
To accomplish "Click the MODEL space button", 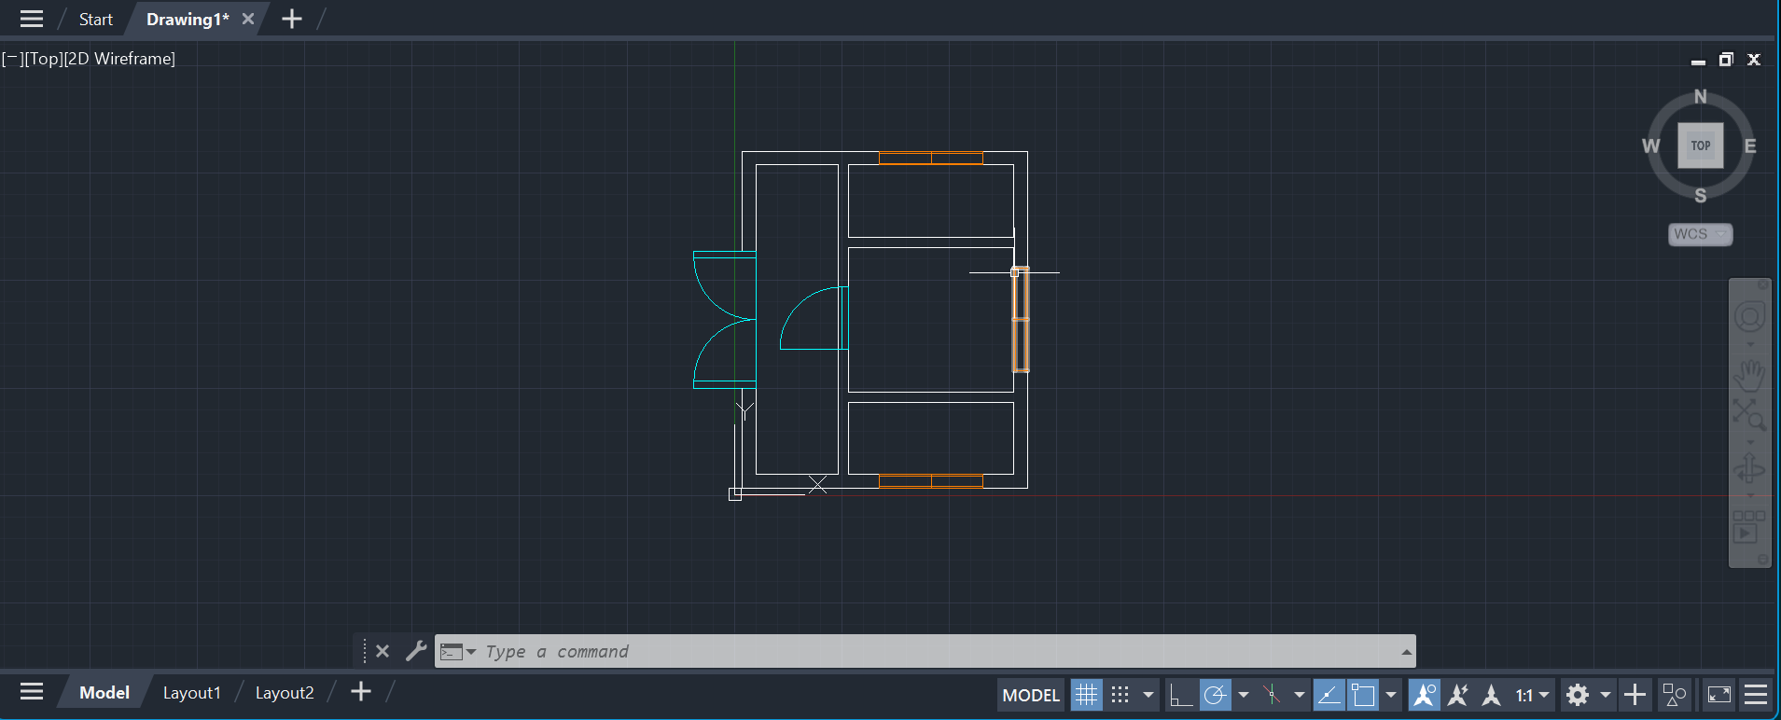I will [x=1031, y=695].
